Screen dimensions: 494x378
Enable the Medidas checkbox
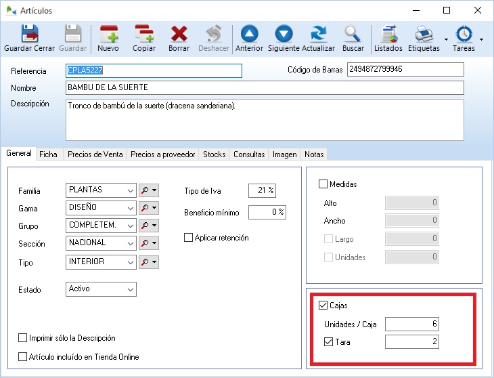[323, 184]
